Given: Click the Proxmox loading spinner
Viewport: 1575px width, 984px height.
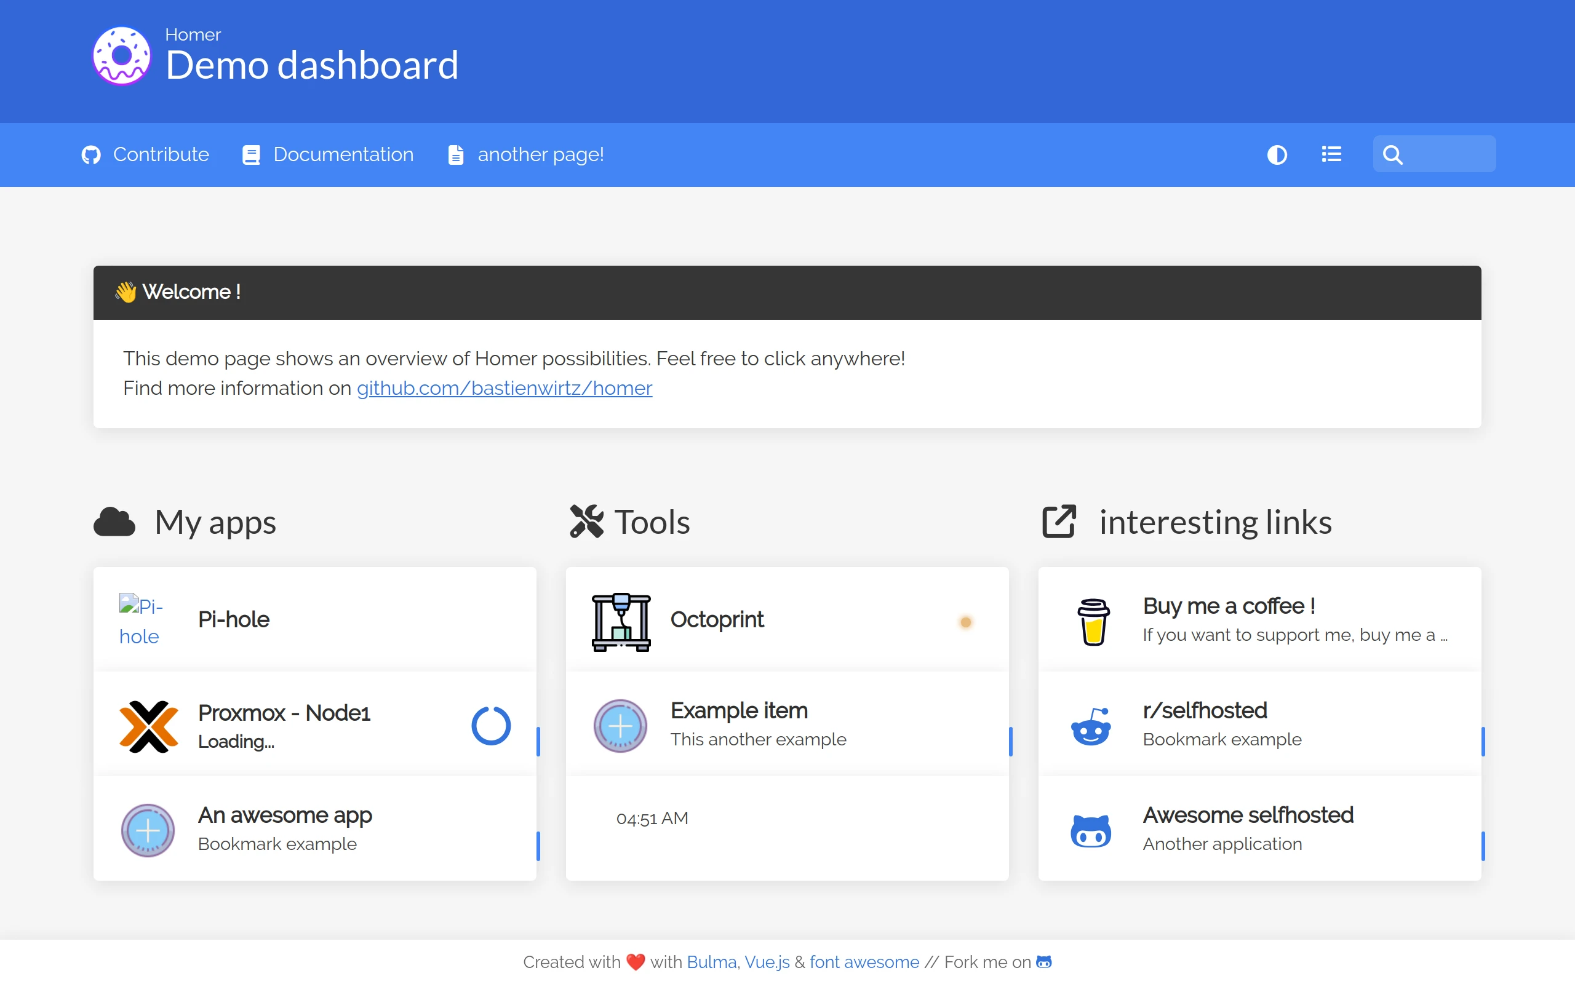Looking at the screenshot, I should [x=491, y=726].
